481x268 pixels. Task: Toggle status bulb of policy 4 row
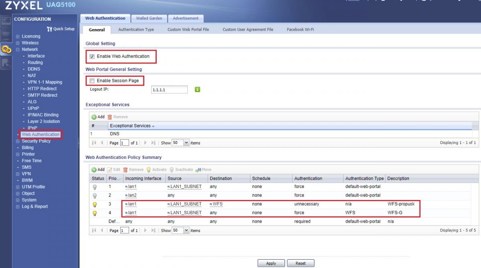point(95,213)
